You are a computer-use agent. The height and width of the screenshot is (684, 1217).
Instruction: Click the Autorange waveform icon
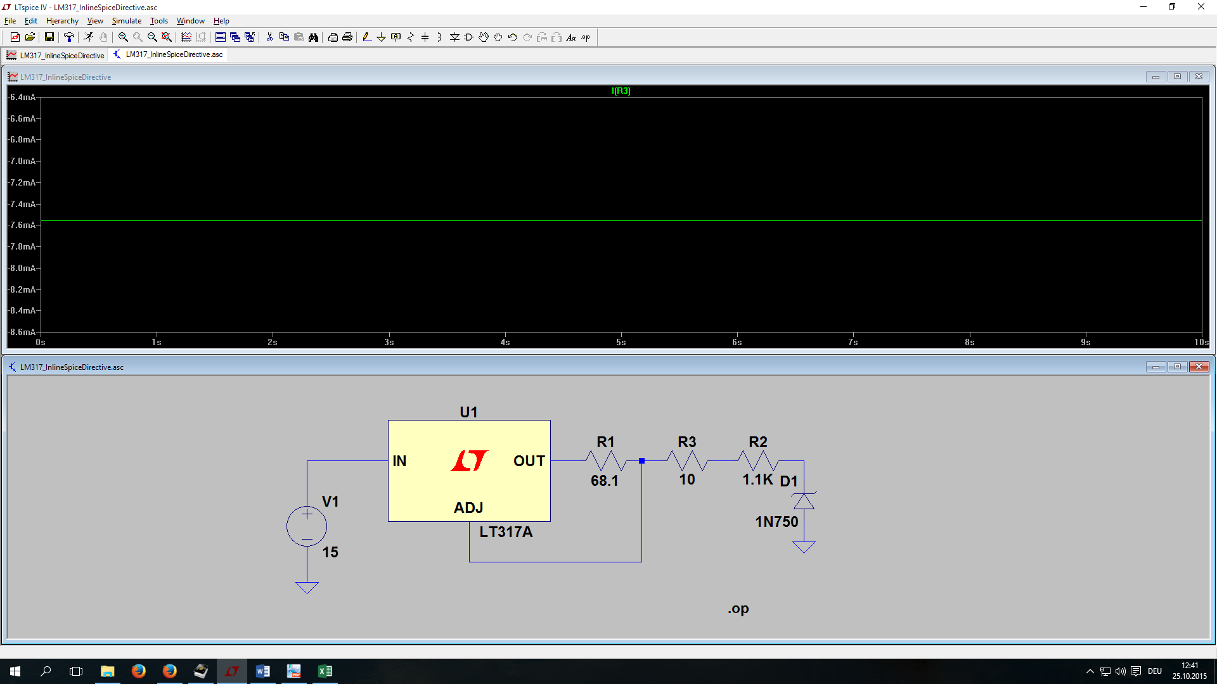click(x=186, y=37)
